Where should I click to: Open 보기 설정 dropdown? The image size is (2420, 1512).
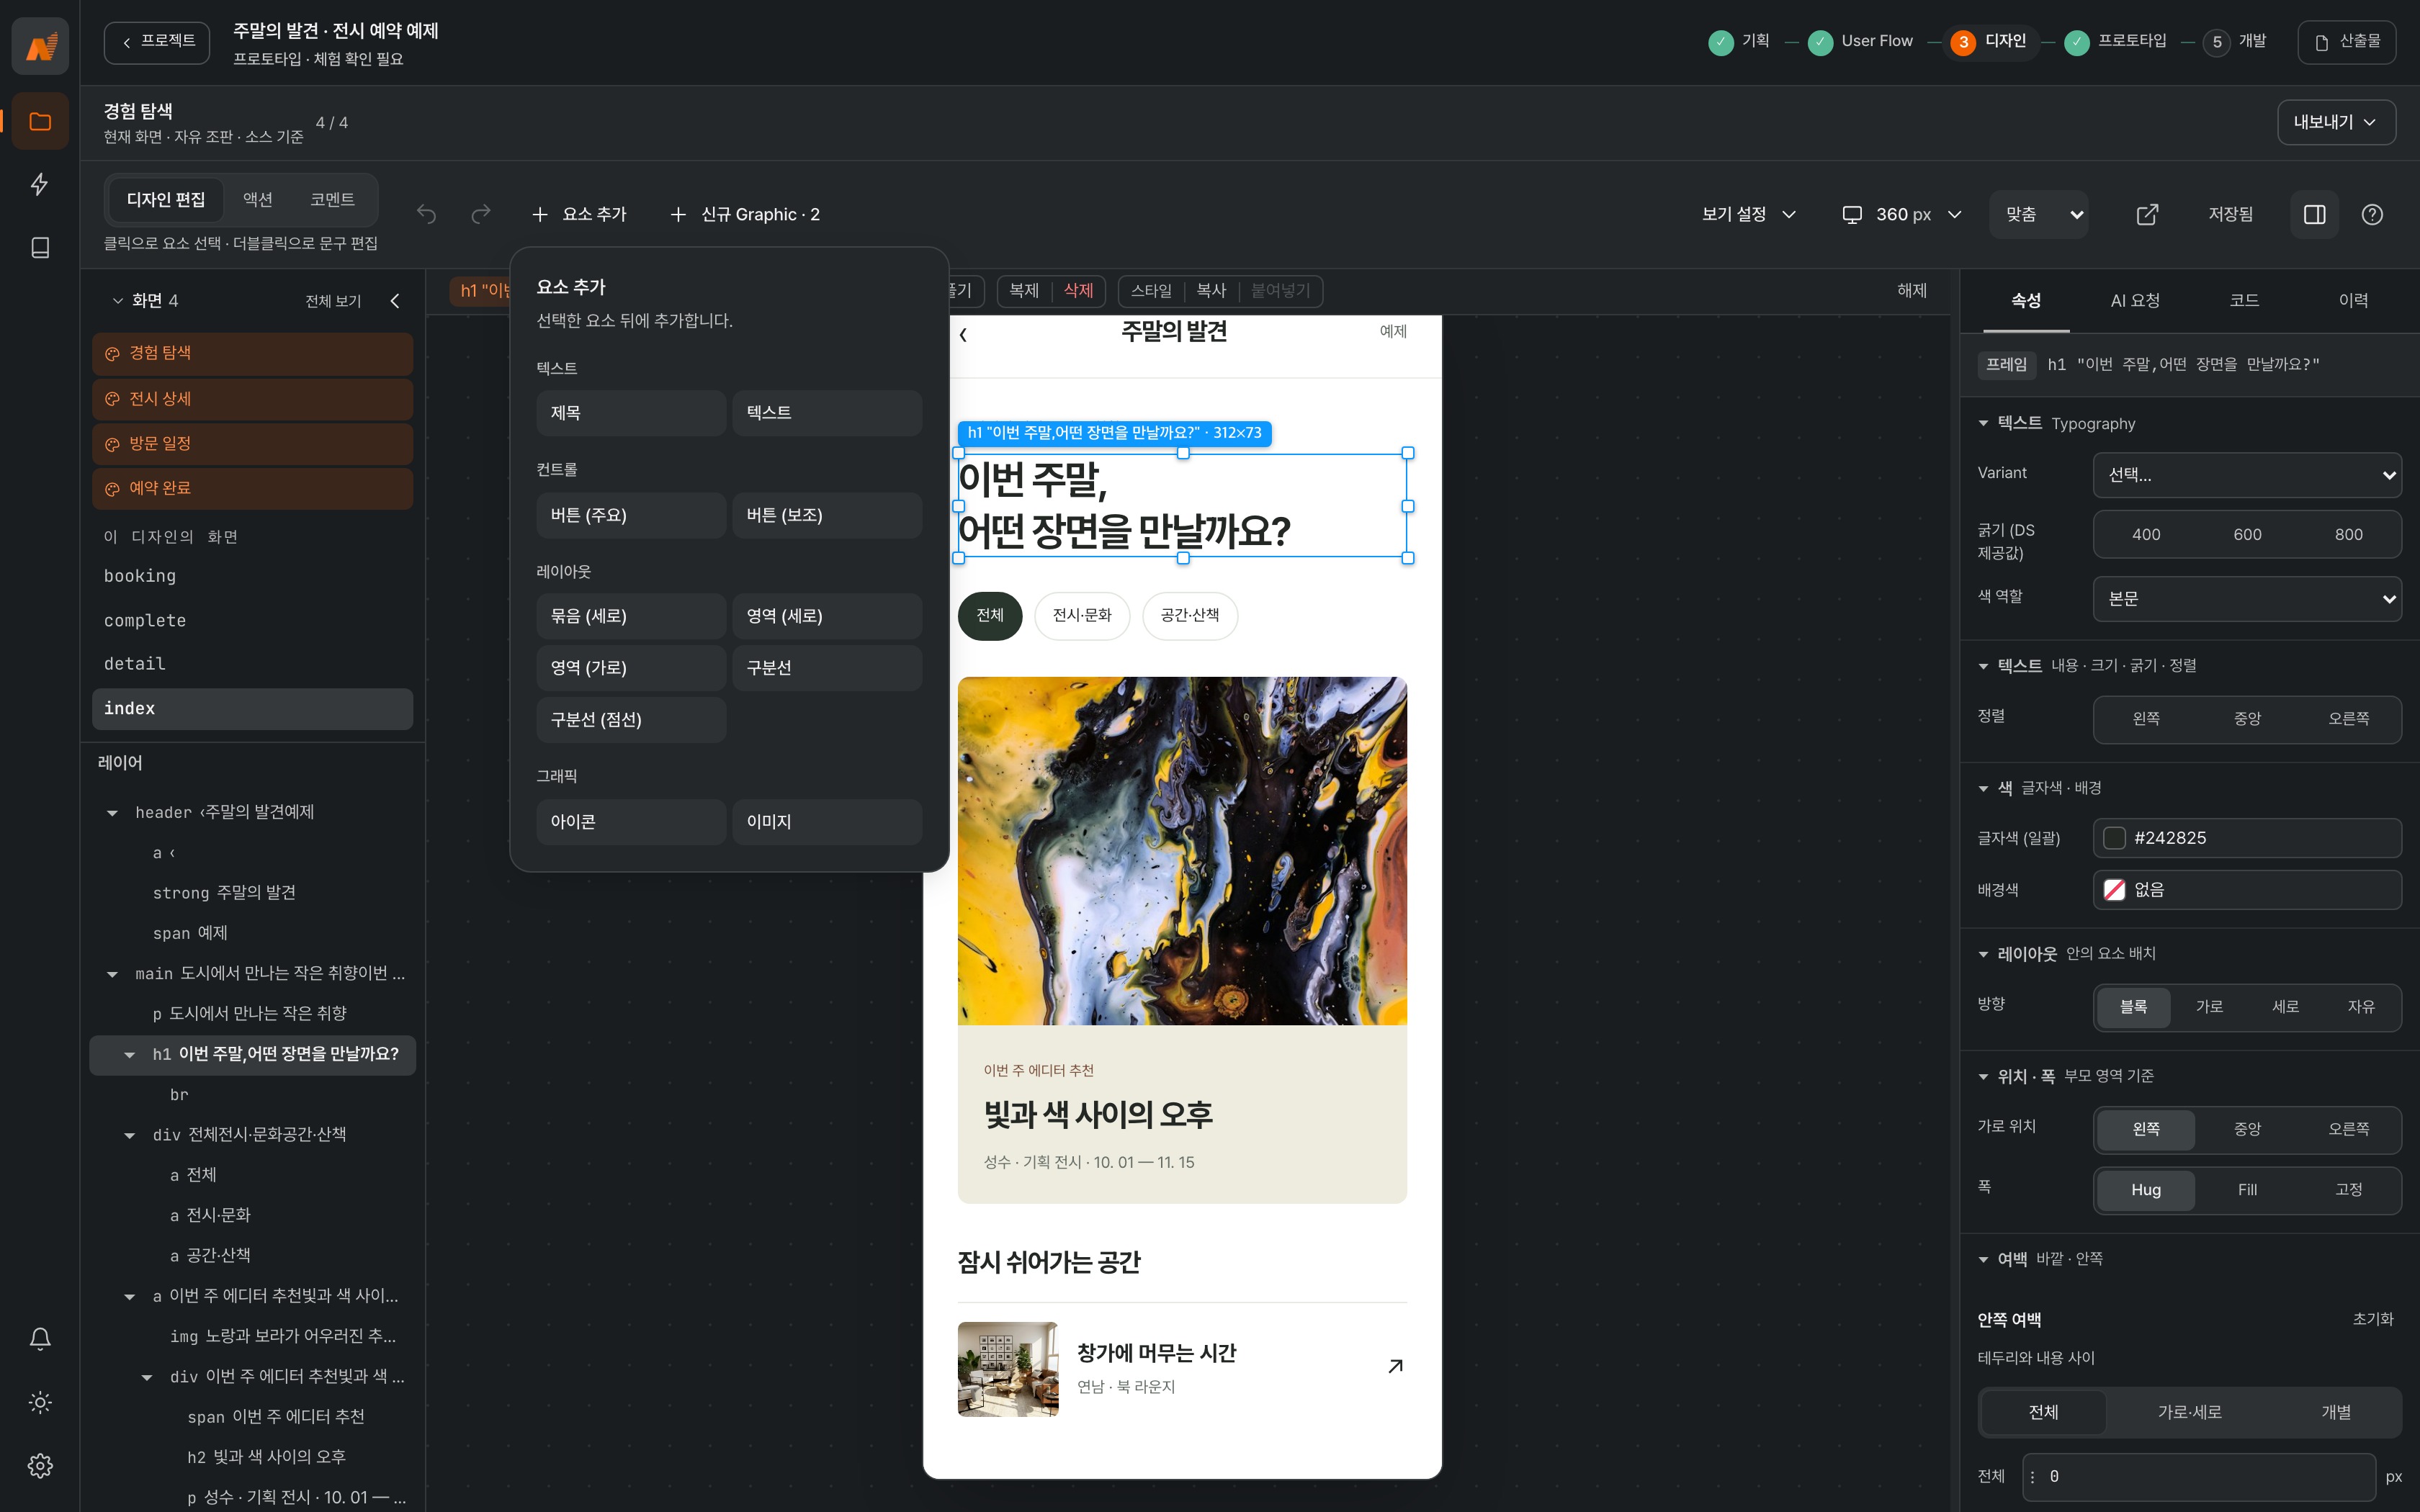coord(1749,214)
